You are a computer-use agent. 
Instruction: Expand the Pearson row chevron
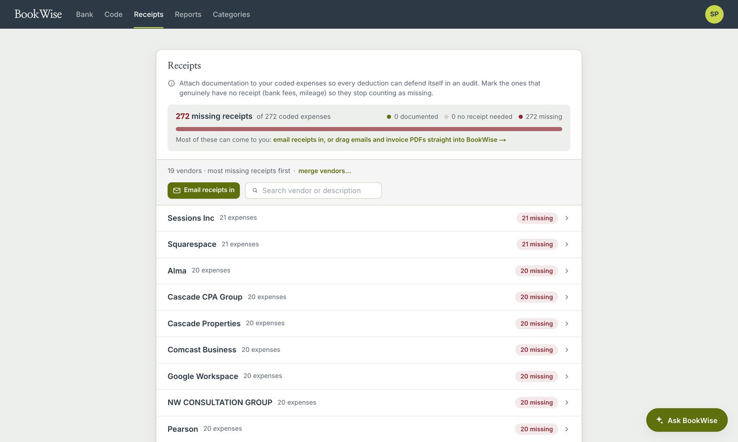(567, 429)
